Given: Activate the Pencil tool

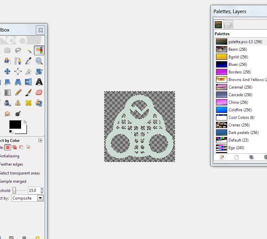Looking at the screenshot, I should coord(18,92).
